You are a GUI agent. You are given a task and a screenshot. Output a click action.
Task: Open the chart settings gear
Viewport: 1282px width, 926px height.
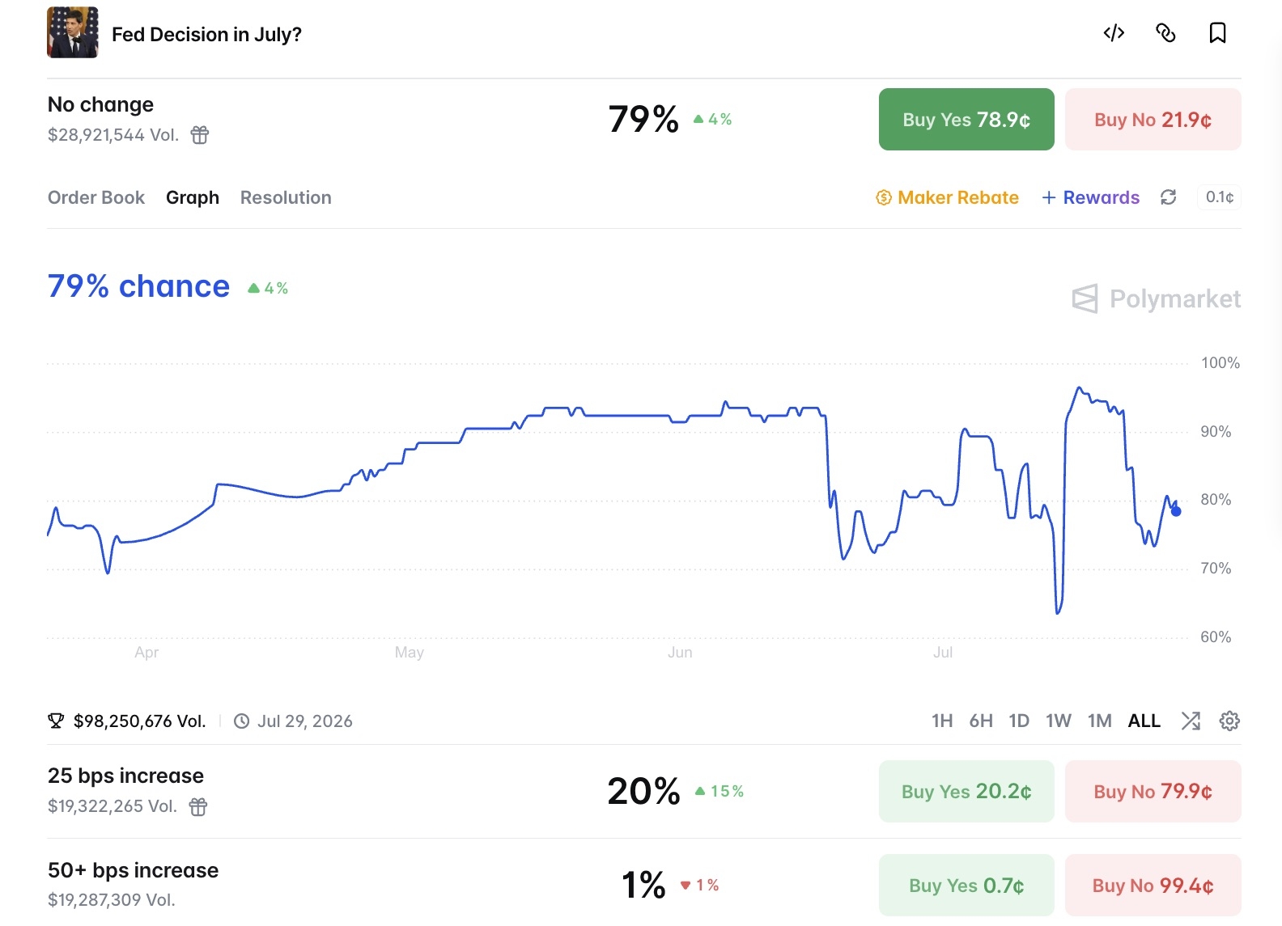(1229, 721)
